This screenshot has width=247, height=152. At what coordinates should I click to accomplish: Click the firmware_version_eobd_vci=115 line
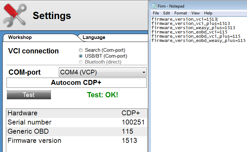(x=189, y=32)
